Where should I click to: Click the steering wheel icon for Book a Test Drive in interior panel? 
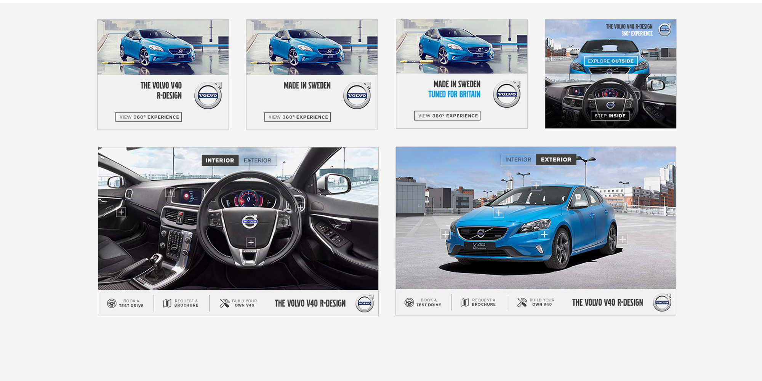[112, 303]
